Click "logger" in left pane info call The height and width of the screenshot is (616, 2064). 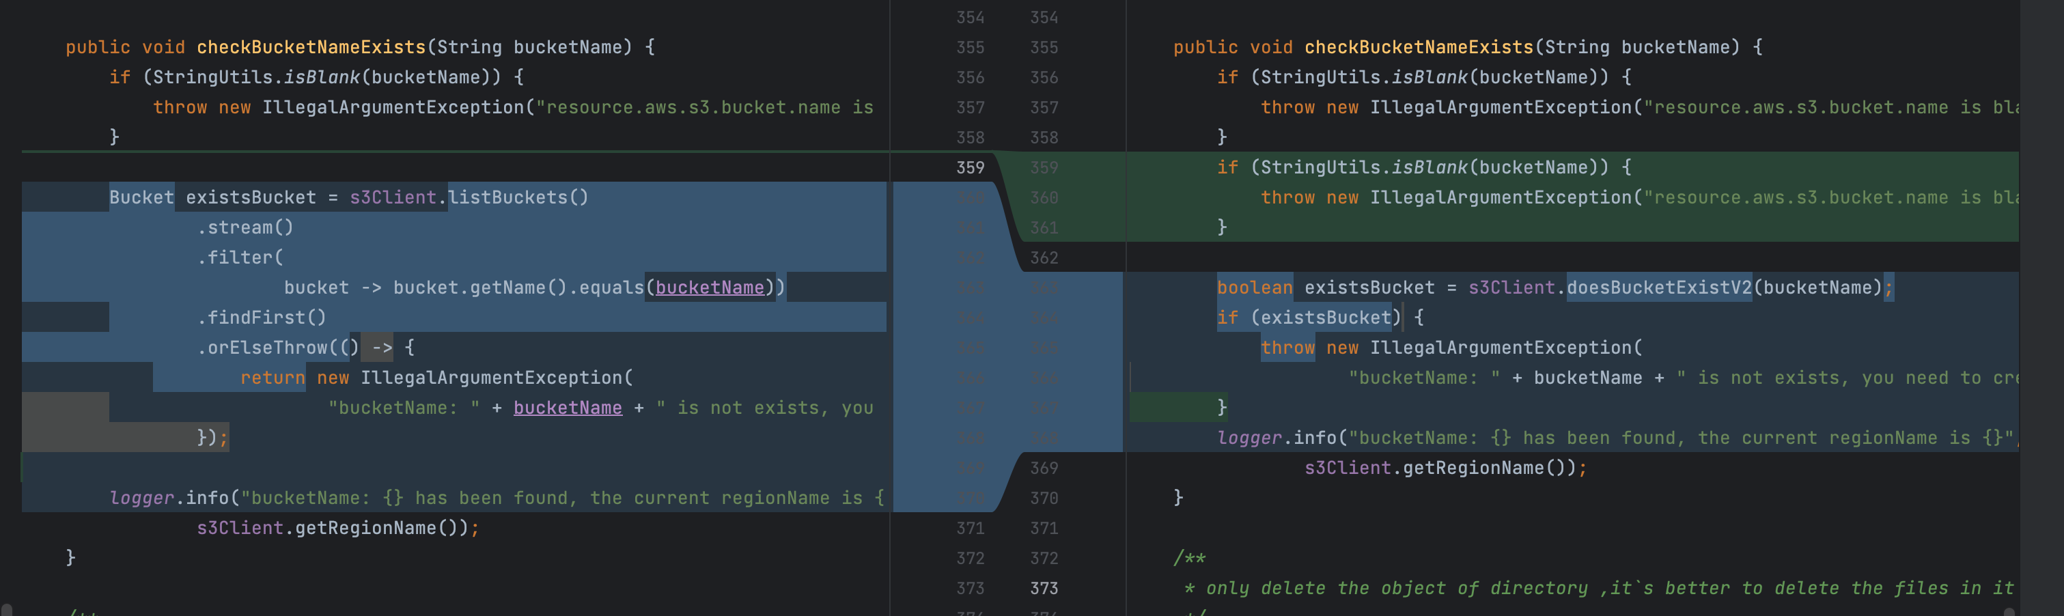(141, 497)
